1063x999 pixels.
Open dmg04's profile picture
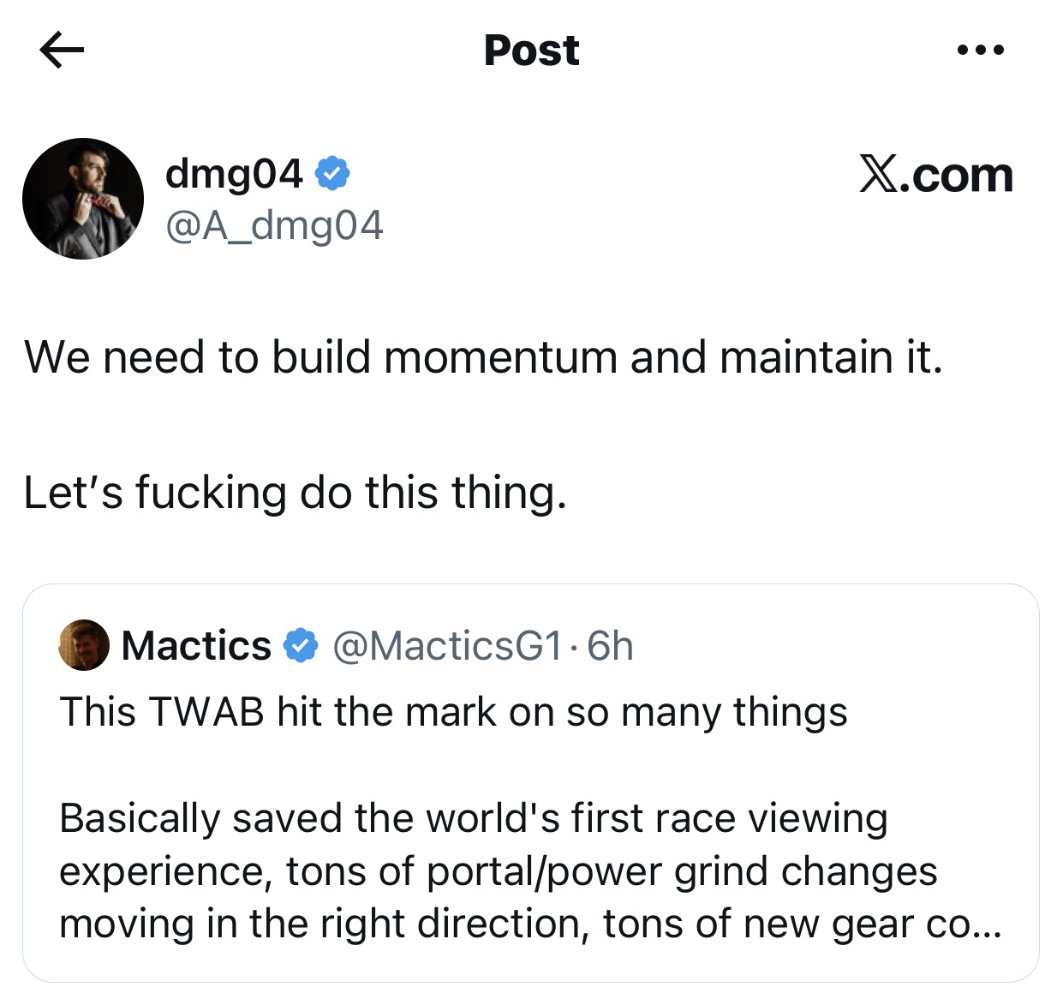pos(83,199)
